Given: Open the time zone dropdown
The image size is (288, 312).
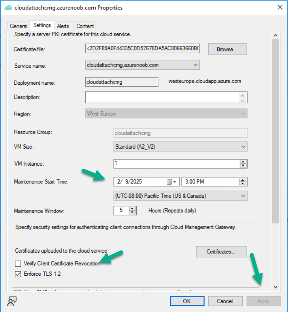Looking at the screenshot, I should point(180,196).
